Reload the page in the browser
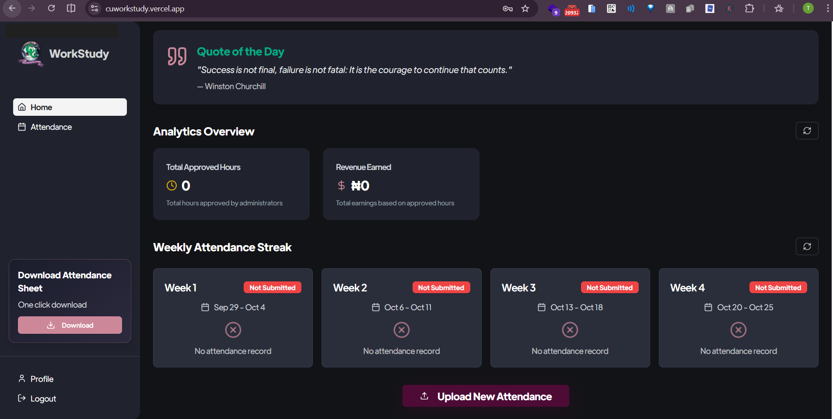The height and width of the screenshot is (419, 833). click(x=51, y=8)
